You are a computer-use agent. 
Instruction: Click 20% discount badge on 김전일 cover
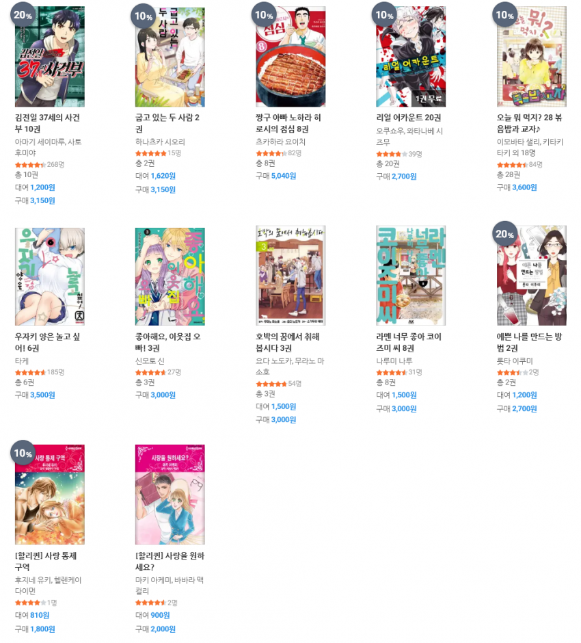point(23,15)
